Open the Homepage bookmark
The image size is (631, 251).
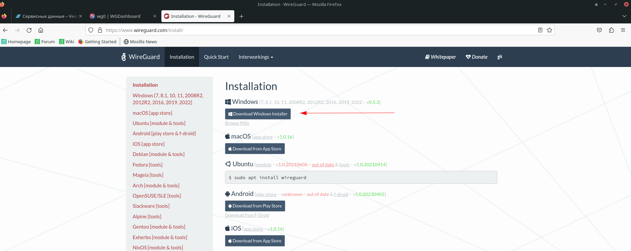[16, 42]
